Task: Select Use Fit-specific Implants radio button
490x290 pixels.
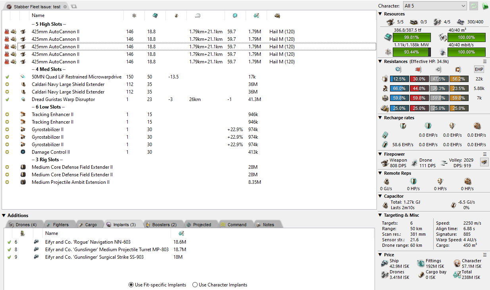Action: click(131, 284)
